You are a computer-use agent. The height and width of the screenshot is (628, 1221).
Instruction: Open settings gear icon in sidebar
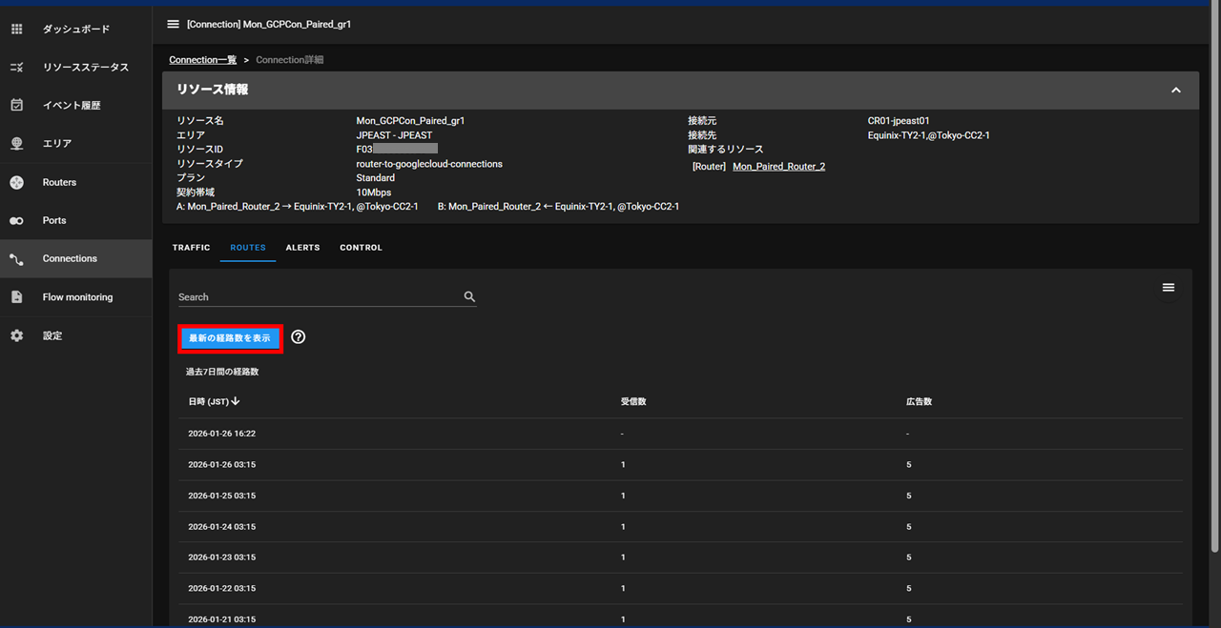16,335
